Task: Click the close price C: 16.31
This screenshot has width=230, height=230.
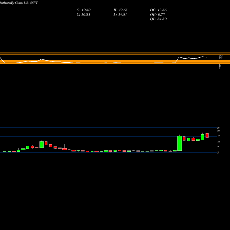Action: [x=83, y=15]
